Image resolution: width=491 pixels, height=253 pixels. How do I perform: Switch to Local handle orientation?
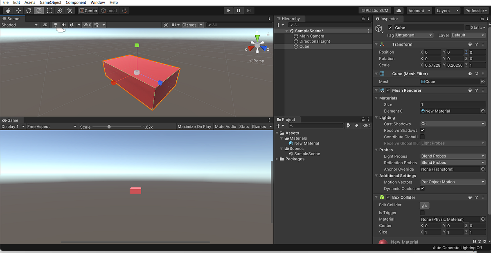[x=108, y=10]
